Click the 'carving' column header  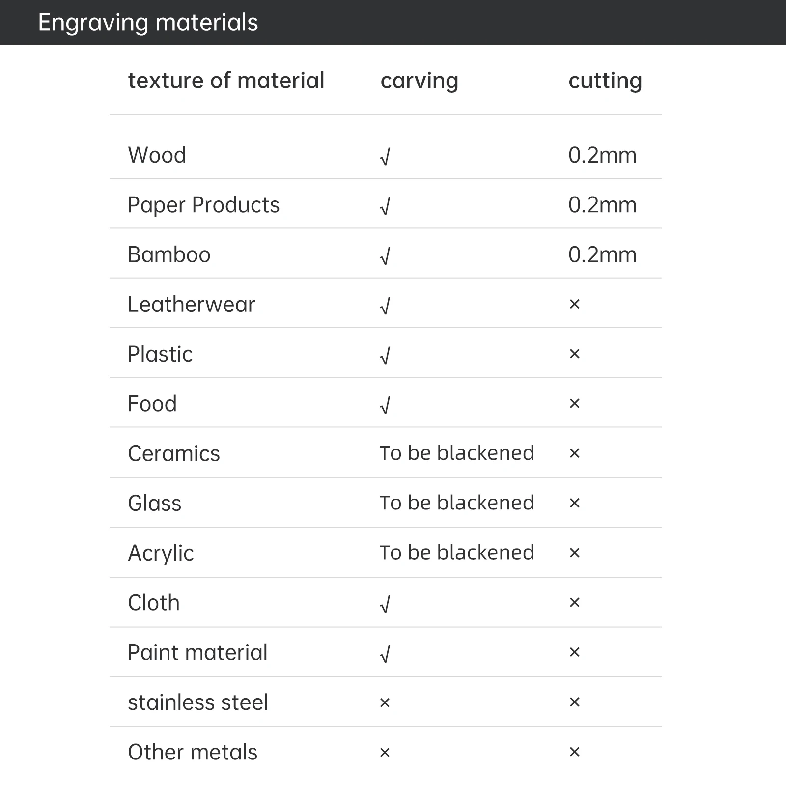pos(419,81)
